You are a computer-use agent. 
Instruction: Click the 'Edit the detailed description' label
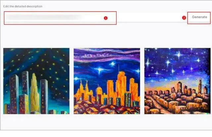pos(23,6)
